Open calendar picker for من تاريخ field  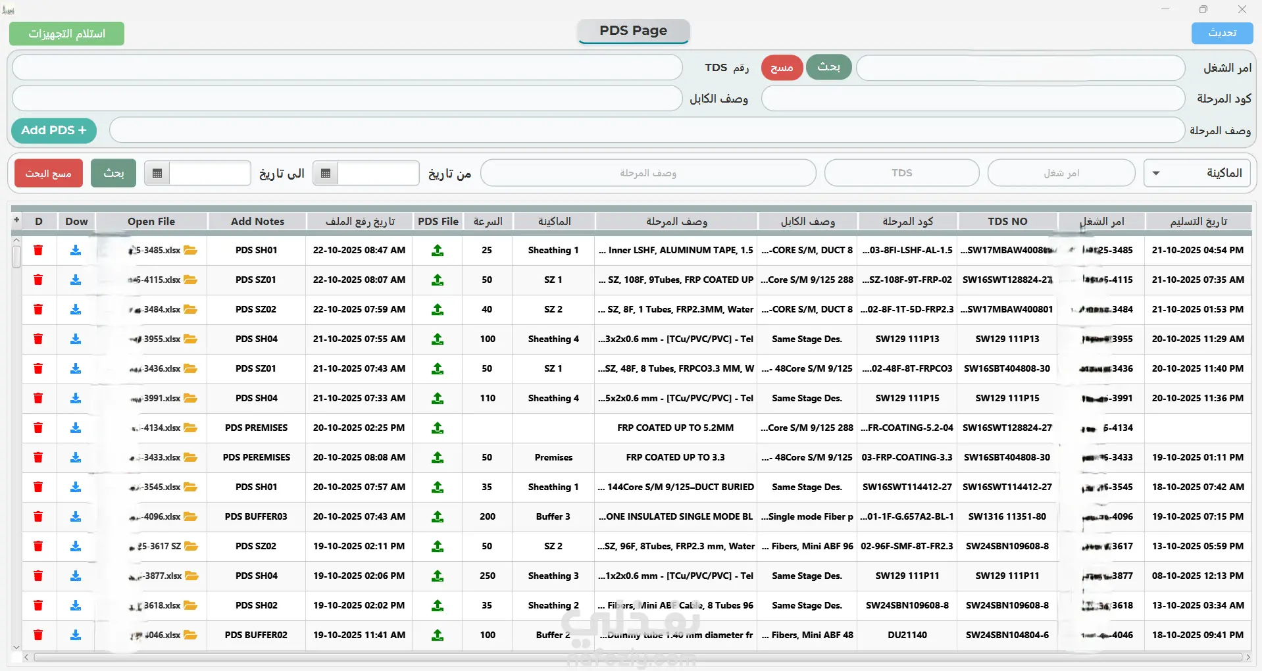[x=326, y=173]
